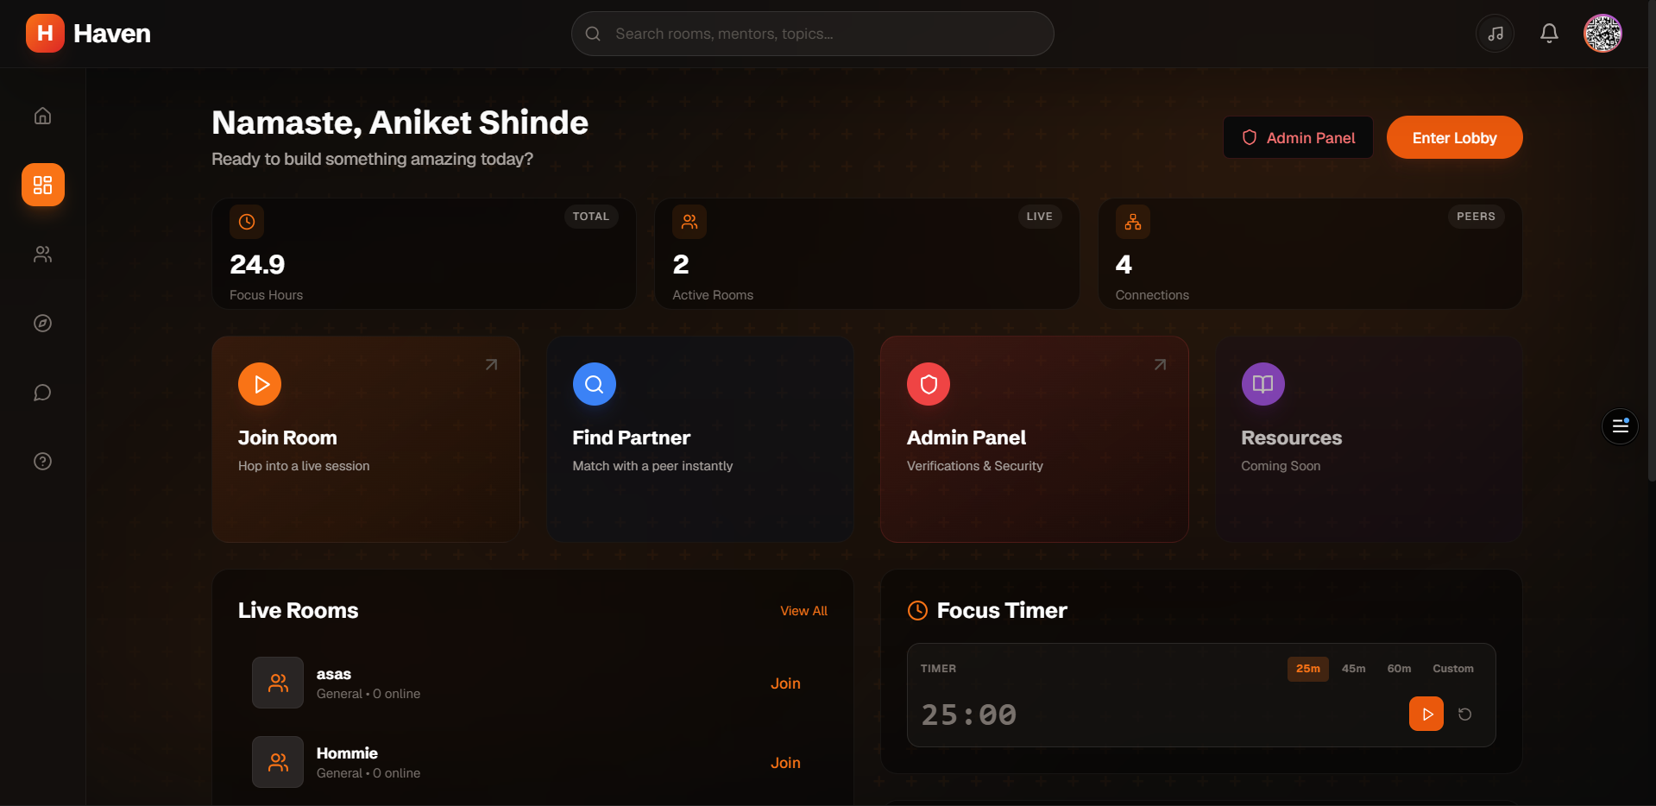Open the Chat bubble icon in sidebar
Screen dimensions: 1656x806
coord(42,393)
